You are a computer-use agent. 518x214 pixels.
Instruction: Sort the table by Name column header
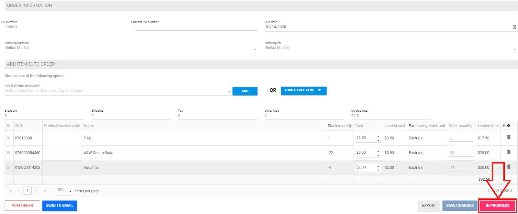pyautogui.click(x=89, y=126)
